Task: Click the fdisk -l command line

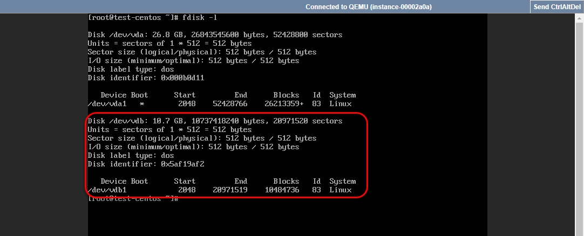Action: [153, 17]
